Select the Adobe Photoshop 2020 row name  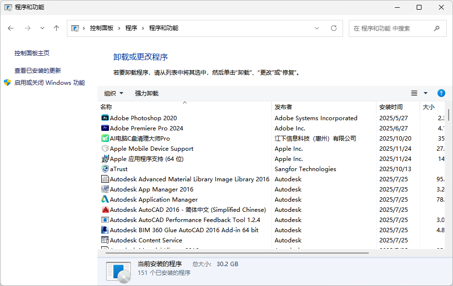(143, 118)
